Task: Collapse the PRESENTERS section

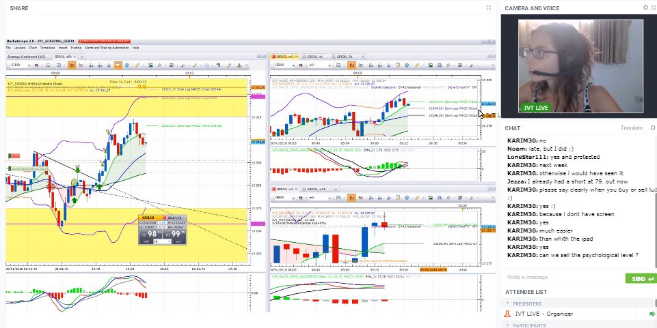Action: (508, 303)
